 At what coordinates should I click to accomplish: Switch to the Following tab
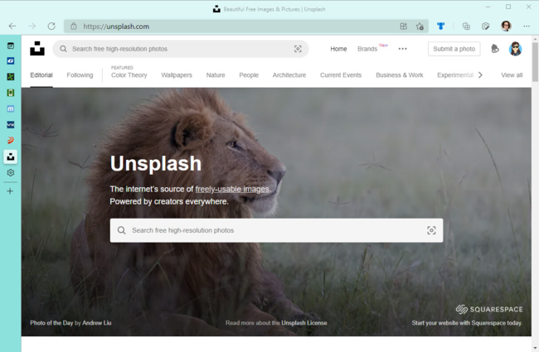(x=80, y=75)
